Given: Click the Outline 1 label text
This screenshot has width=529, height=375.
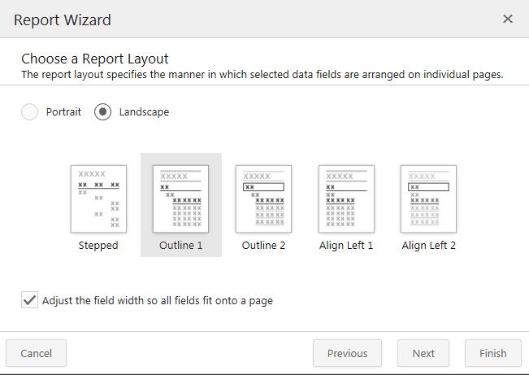Looking at the screenshot, I should 181,245.
